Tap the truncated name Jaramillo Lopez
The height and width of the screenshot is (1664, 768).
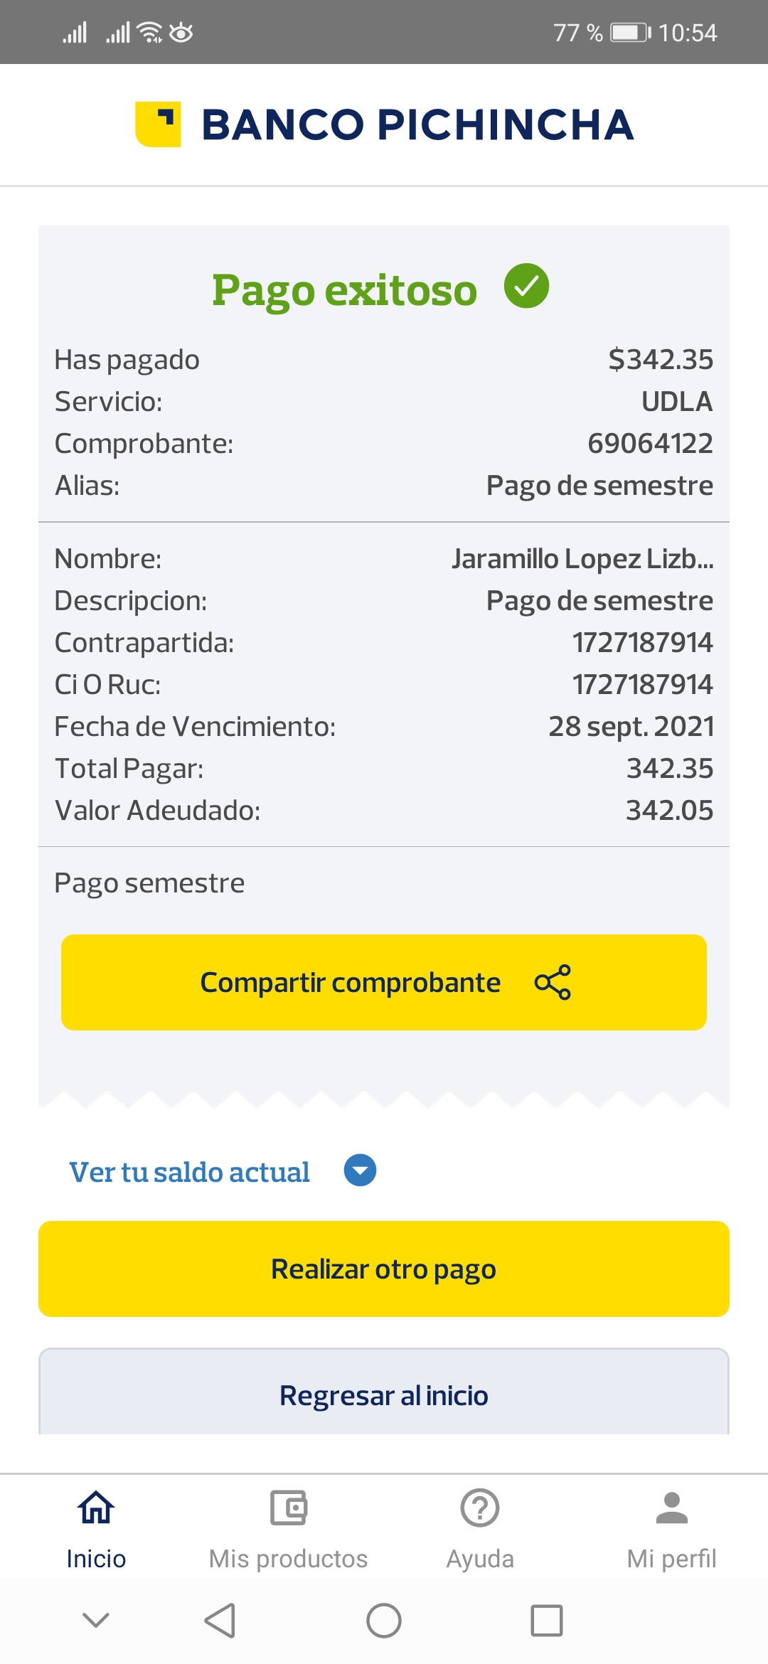pos(582,559)
